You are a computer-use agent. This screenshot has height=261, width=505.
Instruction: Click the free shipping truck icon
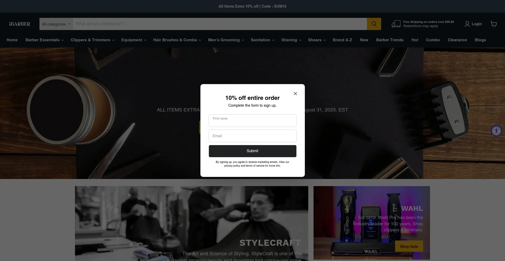click(396, 24)
